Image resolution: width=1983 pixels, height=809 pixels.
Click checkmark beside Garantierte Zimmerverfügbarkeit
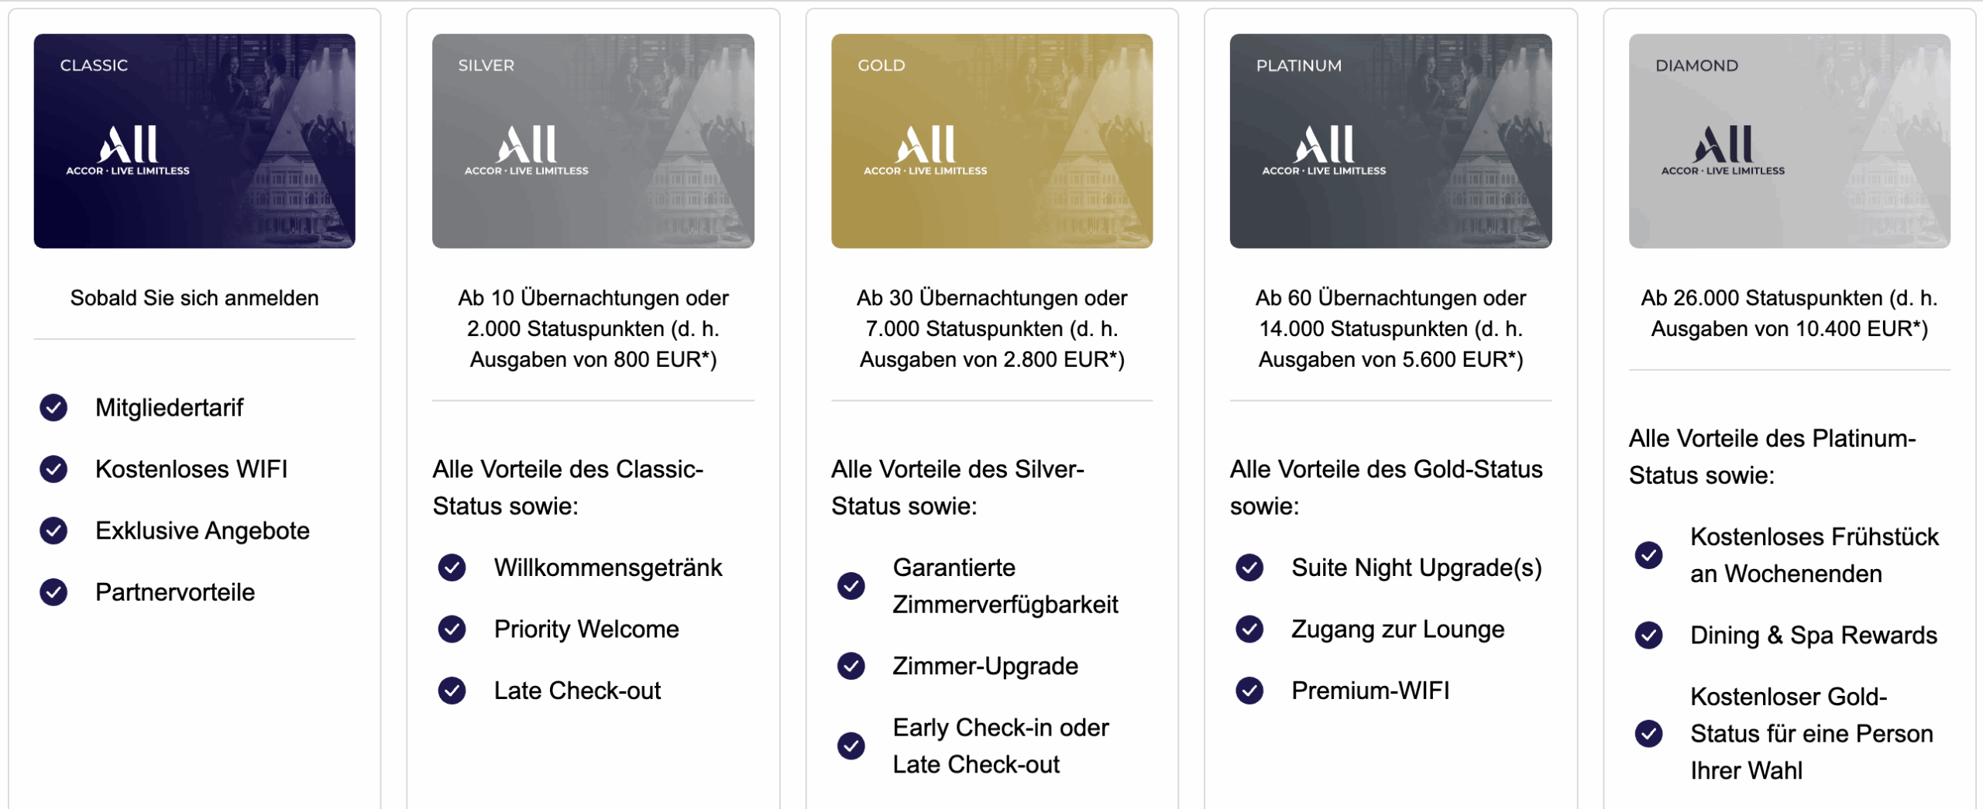click(x=851, y=586)
